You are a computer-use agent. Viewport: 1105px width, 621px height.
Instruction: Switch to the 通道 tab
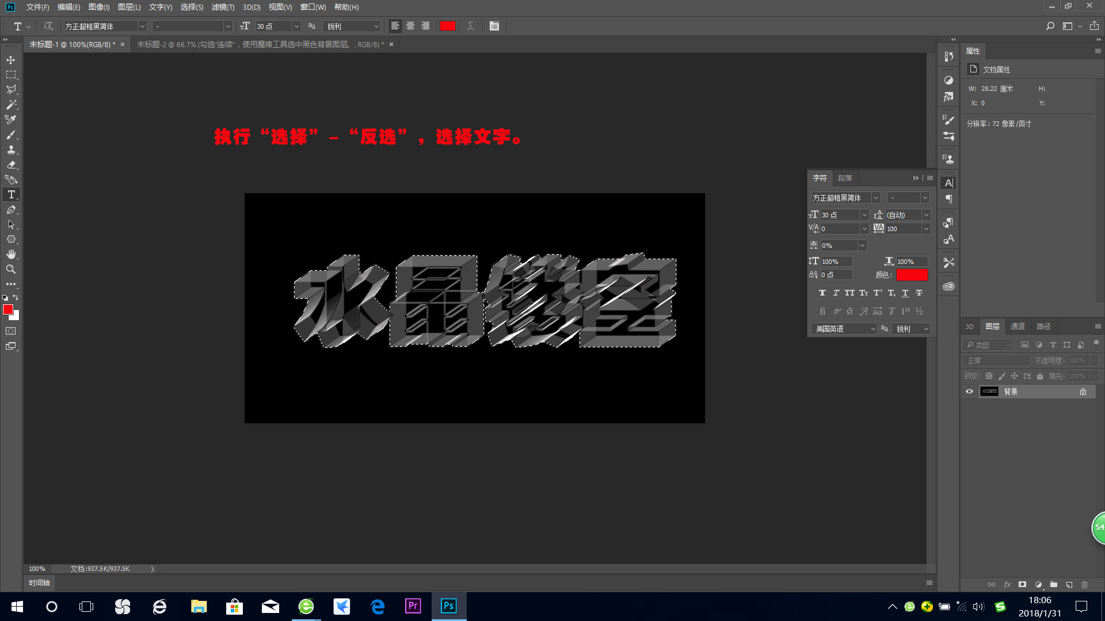pos(1018,326)
